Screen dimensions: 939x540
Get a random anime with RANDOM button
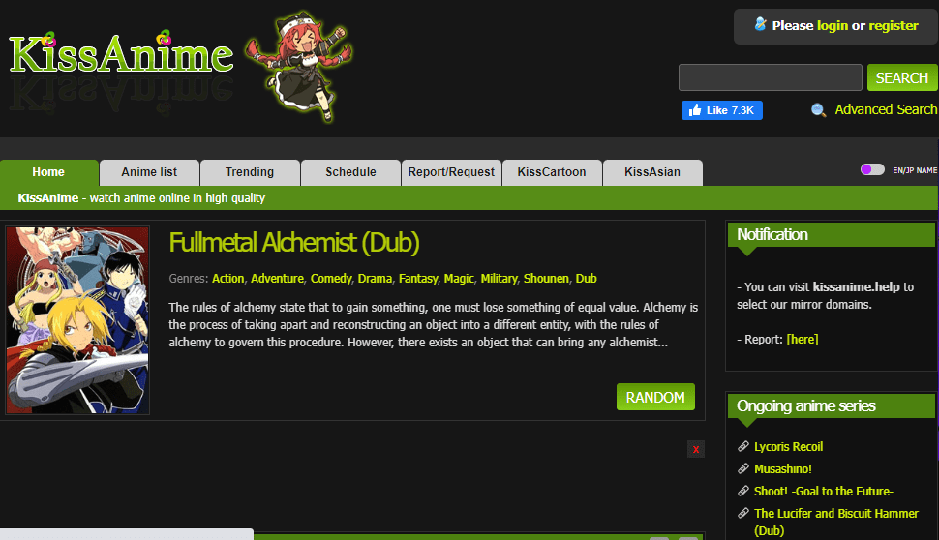tap(655, 397)
